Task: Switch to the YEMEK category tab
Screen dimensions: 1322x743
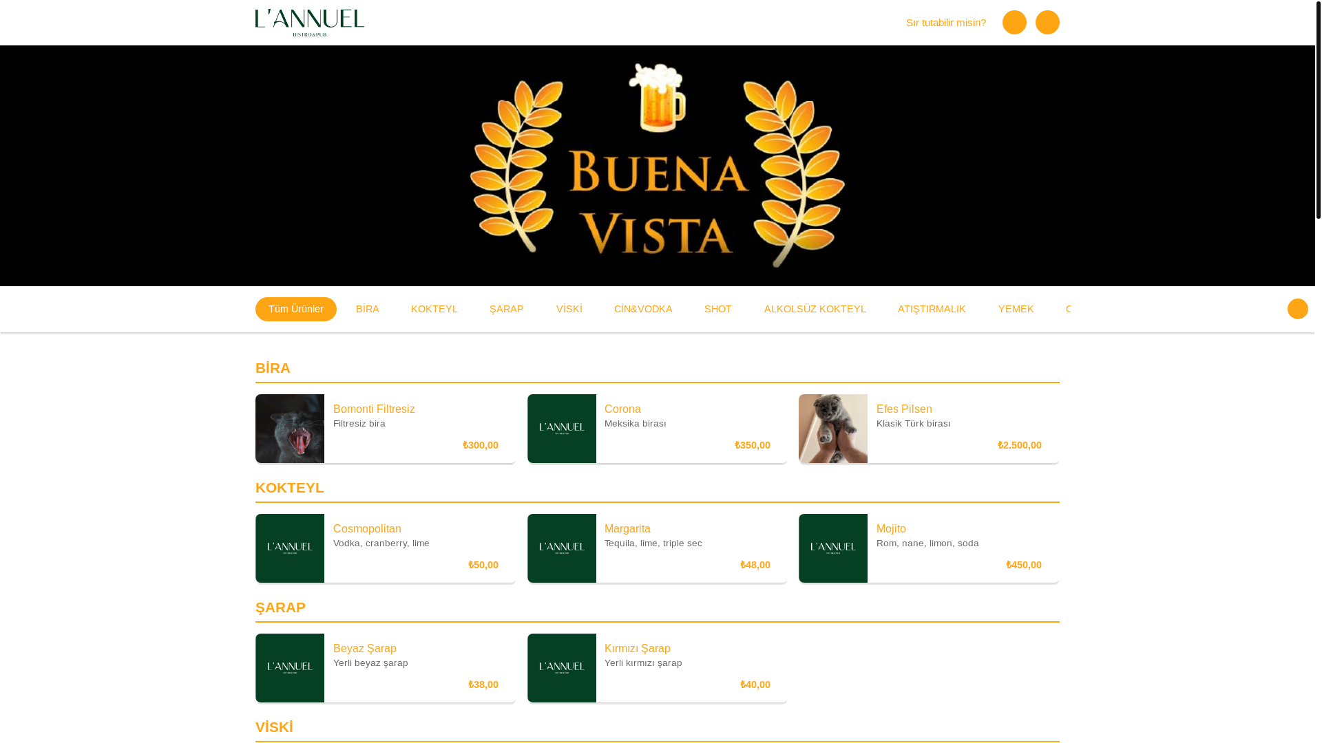Action: [1016, 309]
